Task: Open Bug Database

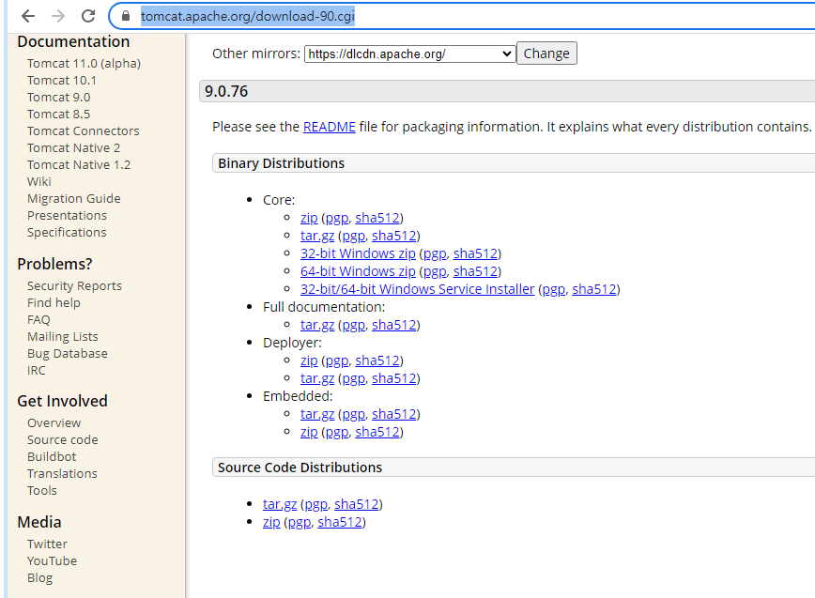Action: tap(67, 353)
